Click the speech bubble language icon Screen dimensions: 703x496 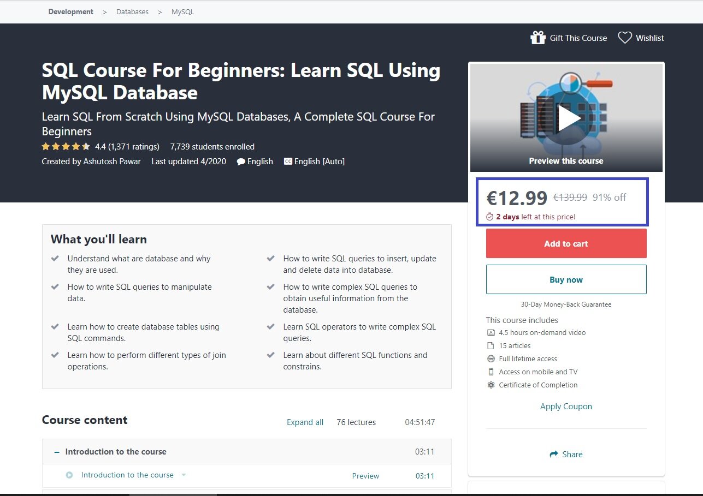(x=241, y=162)
